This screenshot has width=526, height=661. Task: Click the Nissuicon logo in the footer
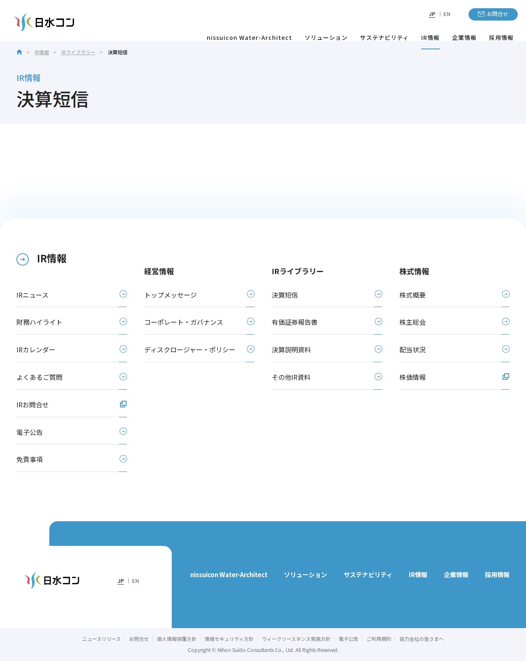coord(52,580)
